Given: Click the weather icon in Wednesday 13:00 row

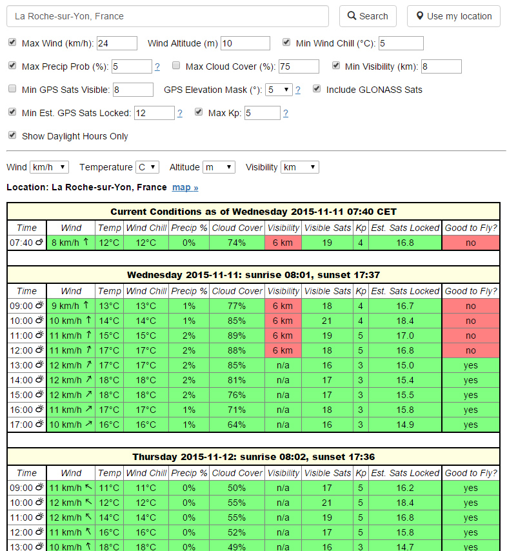Looking at the screenshot, I should [x=39, y=365].
